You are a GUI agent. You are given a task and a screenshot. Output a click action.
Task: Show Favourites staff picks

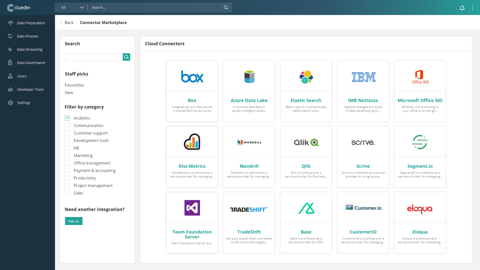pyautogui.click(x=74, y=85)
